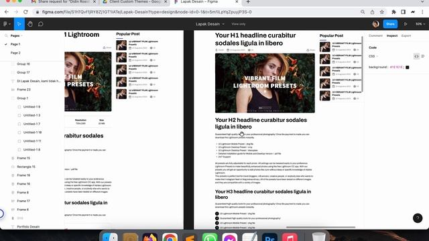Viewport: 429px width, 241px height.
Task: Switch to table view icon beside code icon
Action: point(423,56)
